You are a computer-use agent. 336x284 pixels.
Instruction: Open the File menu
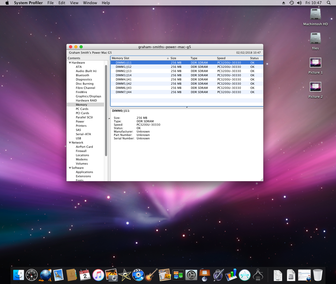(x=51, y=3)
